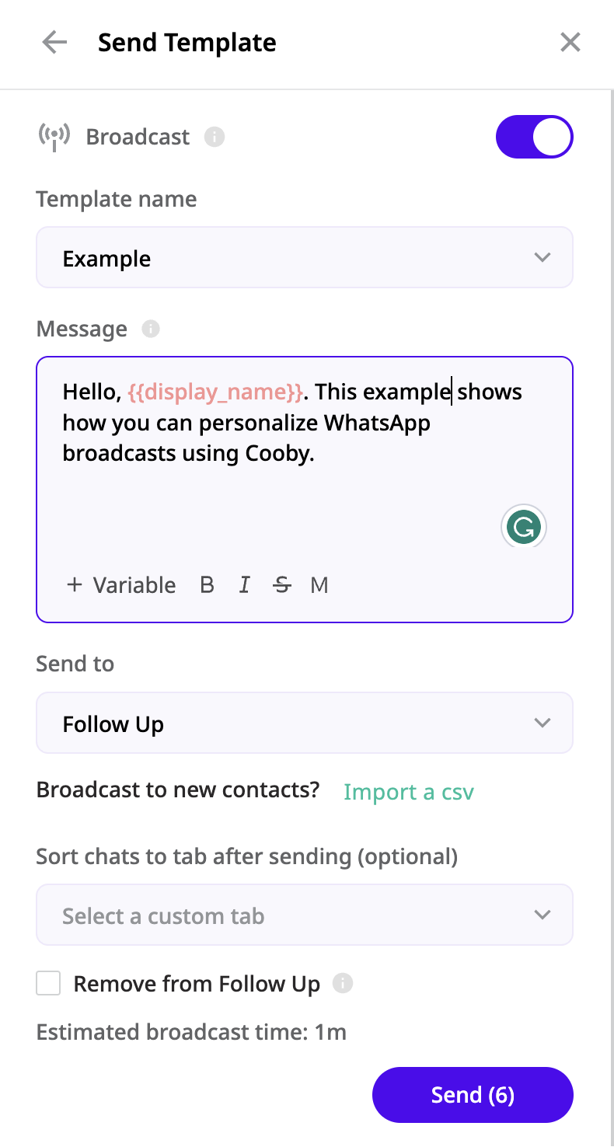Screen dimensions: 614x1147
Task: Open the Template name dropdown showing Example
Action: coord(305,257)
